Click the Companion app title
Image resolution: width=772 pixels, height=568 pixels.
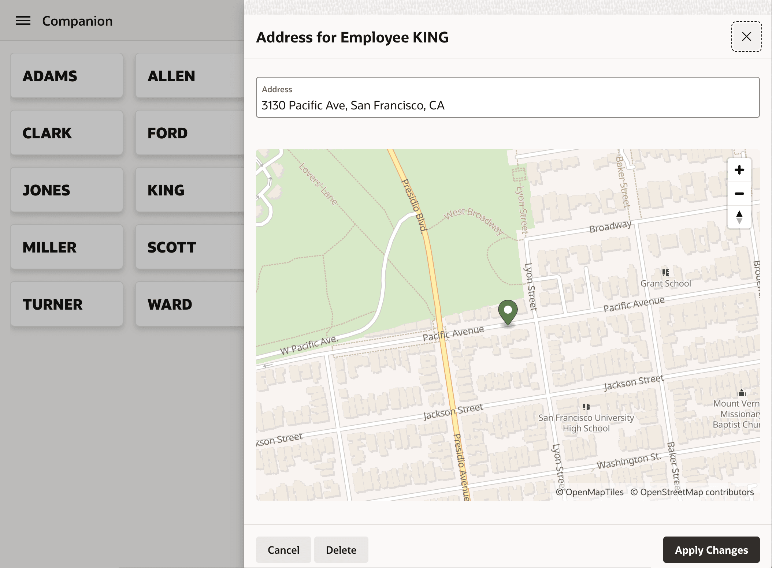pos(77,21)
